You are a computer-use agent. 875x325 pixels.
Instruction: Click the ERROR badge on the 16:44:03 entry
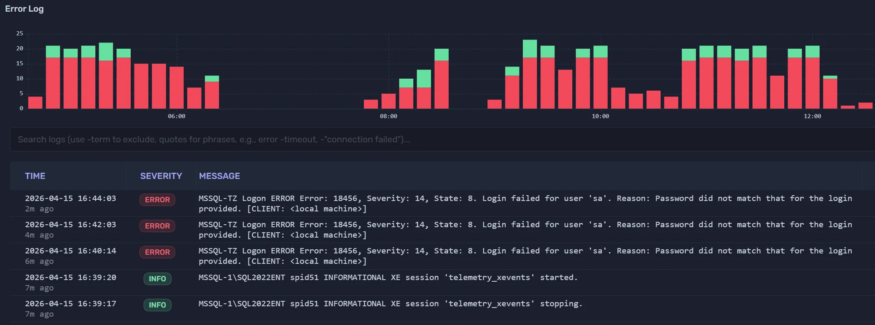click(x=157, y=200)
